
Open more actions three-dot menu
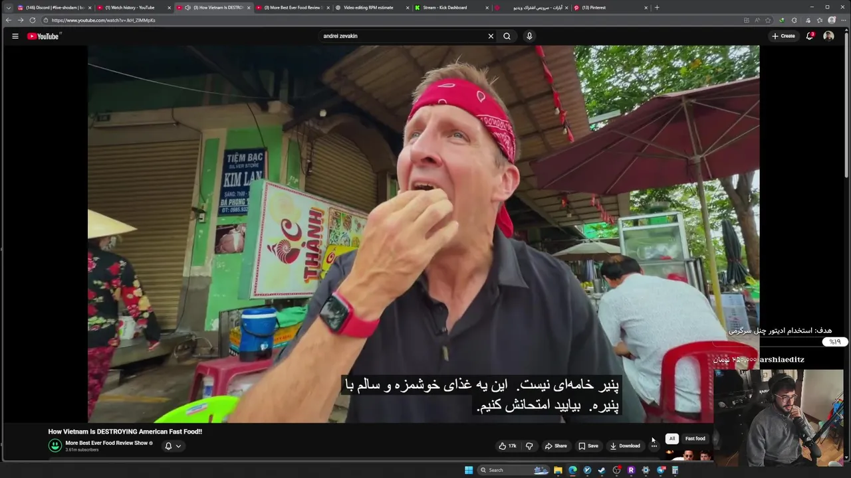tap(654, 446)
